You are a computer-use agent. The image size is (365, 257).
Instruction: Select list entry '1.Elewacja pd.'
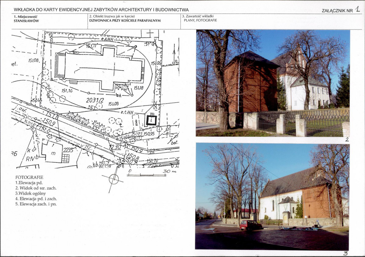(29, 182)
